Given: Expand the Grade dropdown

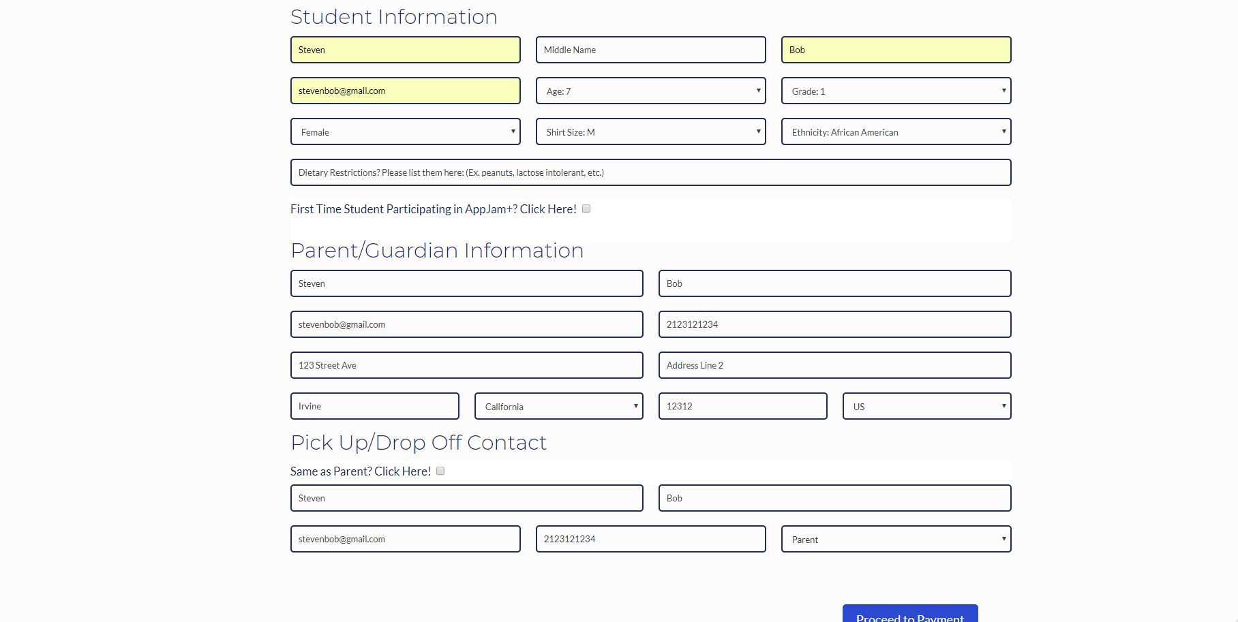Looking at the screenshot, I should point(896,91).
